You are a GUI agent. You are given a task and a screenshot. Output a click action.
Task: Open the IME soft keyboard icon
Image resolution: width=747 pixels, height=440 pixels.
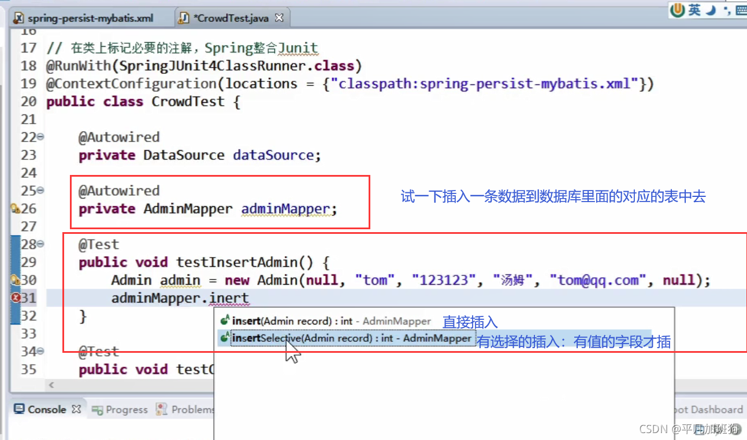pos(741,10)
